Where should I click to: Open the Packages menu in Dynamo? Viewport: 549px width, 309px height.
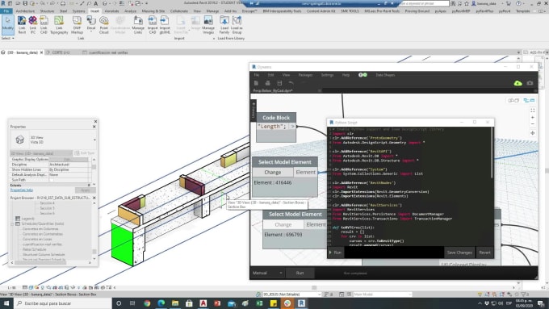pyautogui.click(x=305, y=75)
